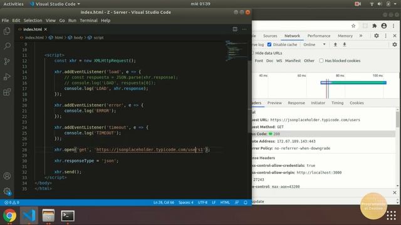The image size is (401, 225).
Task: Open the Extensions view
Action: [7, 92]
